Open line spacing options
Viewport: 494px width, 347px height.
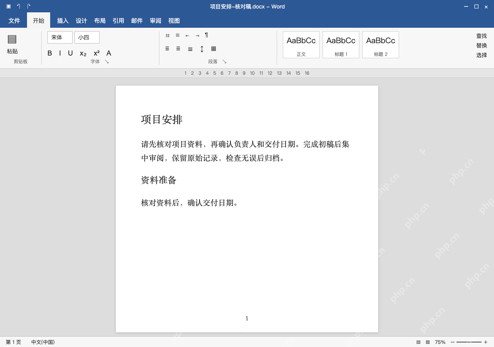click(202, 49)
